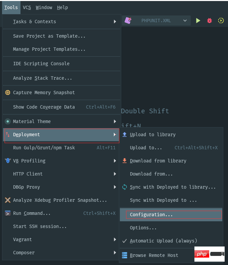Click the Run Command... label
Screen dimensions: 228x265
pyautogui.click(x=32, y=213)
